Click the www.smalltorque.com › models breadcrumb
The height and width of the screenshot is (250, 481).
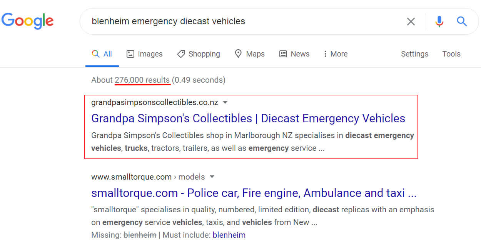click(148, 177)
